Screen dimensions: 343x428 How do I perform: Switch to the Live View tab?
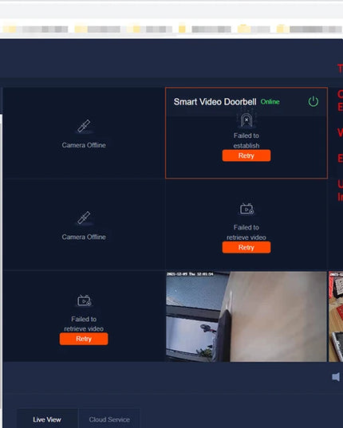click(x=47, y=419)
